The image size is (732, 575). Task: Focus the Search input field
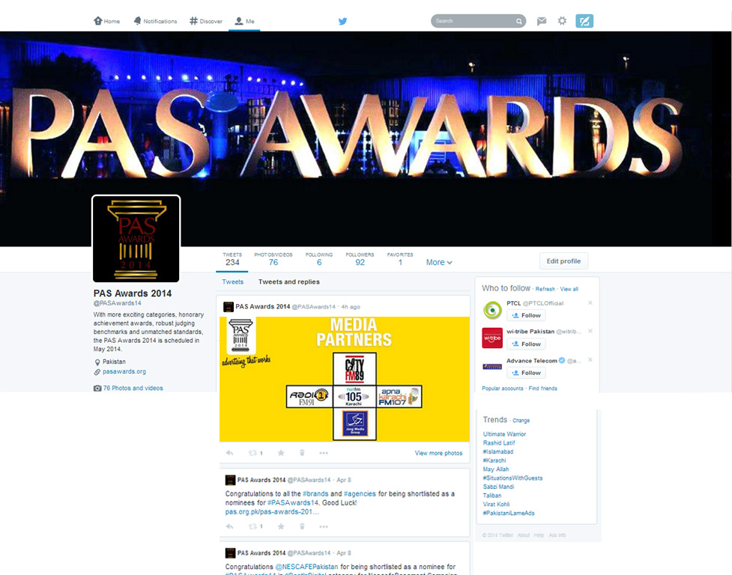pos(473,21)
